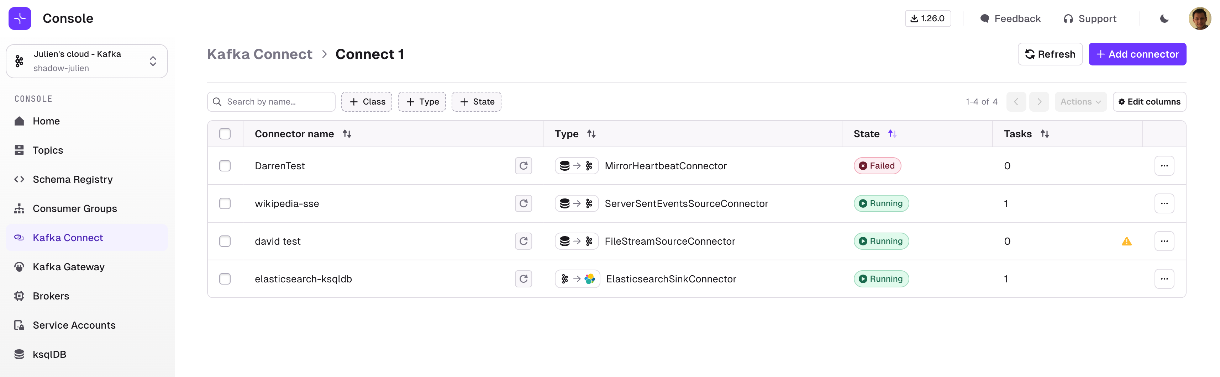Click the Kafka cluster icon in selector

(x=20, y=61)
